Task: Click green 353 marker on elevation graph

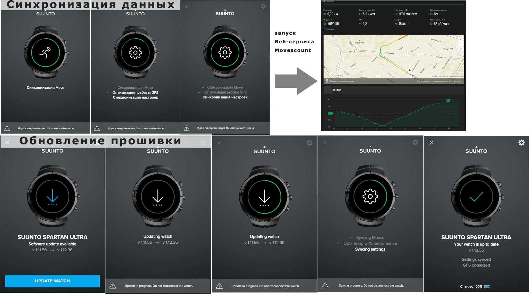Action: tap(448, 101)
